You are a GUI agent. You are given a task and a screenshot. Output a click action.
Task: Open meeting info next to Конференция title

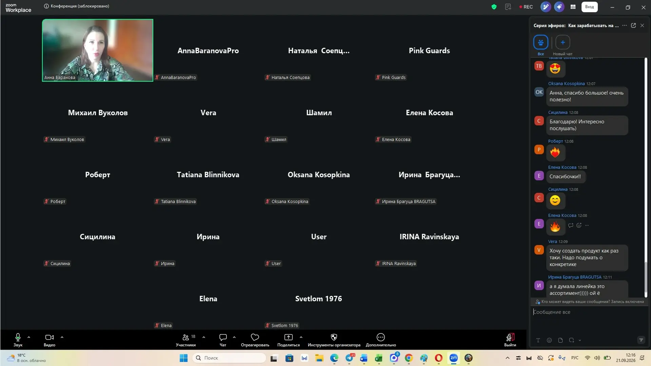point(46,6)
